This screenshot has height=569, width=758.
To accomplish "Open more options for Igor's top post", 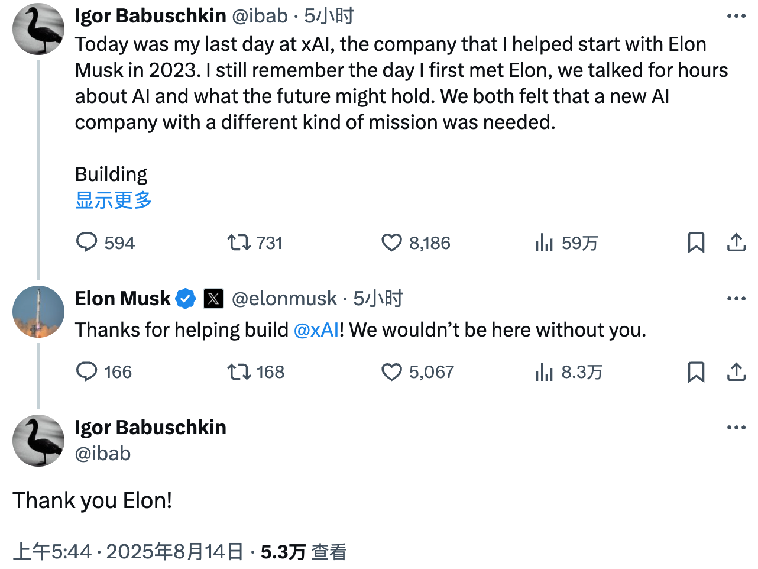I will pyautogui.click(x=736, y=16).
